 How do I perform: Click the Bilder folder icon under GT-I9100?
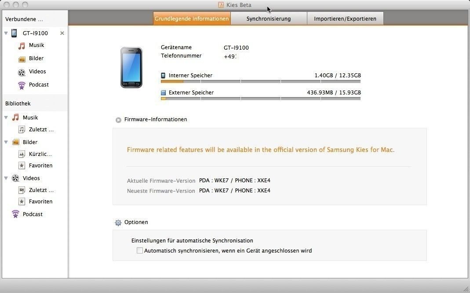click(x=22, y=59)
